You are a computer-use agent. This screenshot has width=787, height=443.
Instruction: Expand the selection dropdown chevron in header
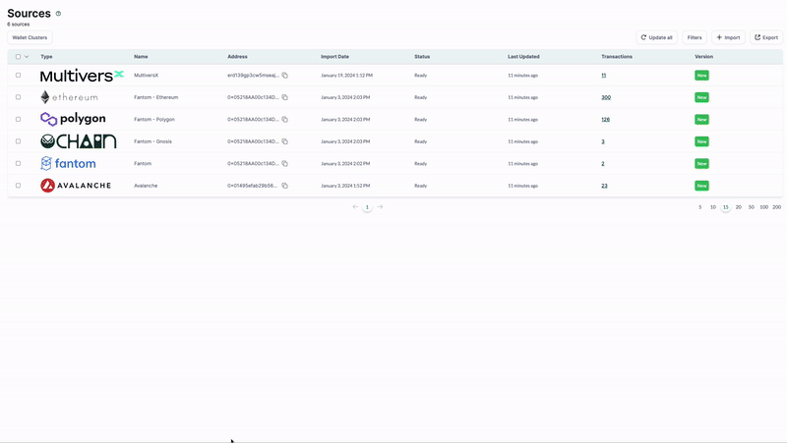pyautogui.click(x=27, y=57)
